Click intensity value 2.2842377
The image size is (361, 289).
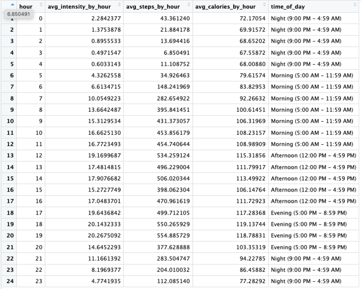106,18
